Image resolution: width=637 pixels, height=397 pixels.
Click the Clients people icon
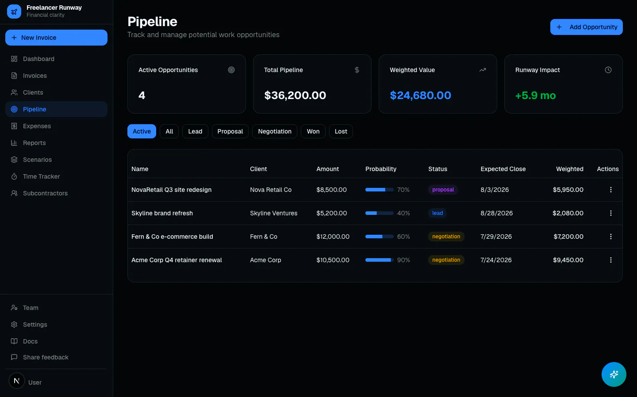click(14, 92)
